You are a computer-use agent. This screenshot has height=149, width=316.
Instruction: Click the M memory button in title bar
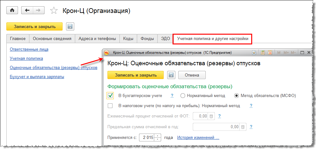(279, 53)
